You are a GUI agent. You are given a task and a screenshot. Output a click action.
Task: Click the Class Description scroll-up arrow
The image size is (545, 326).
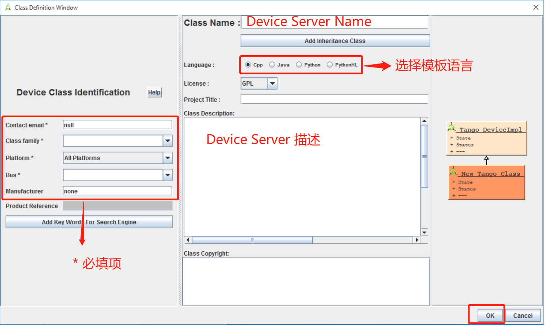(x=424, y=120)
